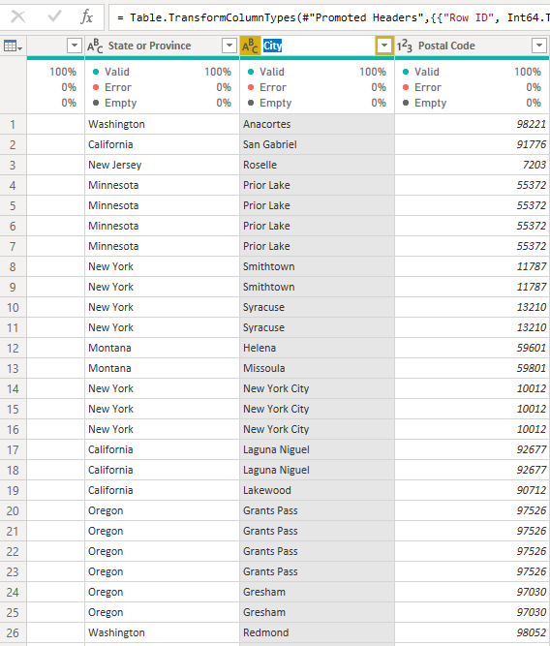Open the table options icon menu
This screenshot has width=550, height=646.
coord(13,46)
